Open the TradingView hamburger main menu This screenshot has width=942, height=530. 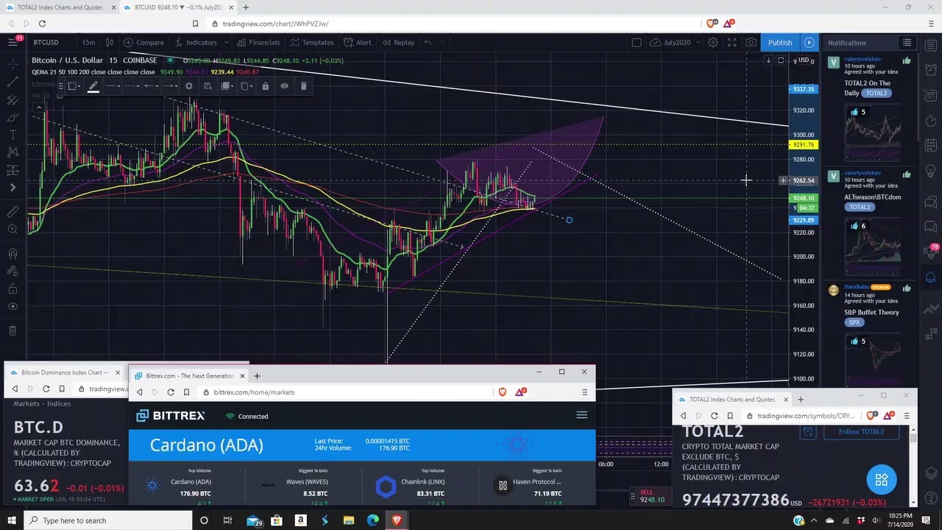(13, 42)
